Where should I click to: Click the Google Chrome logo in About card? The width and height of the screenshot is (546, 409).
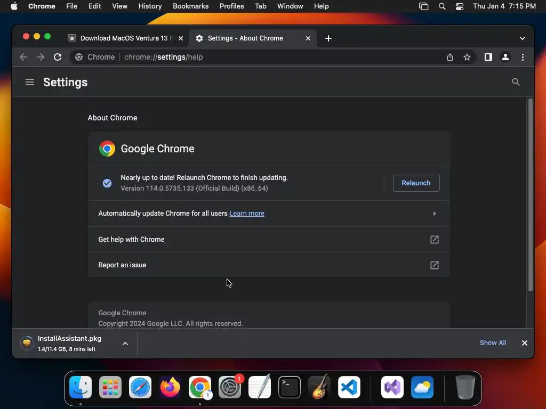107,149
